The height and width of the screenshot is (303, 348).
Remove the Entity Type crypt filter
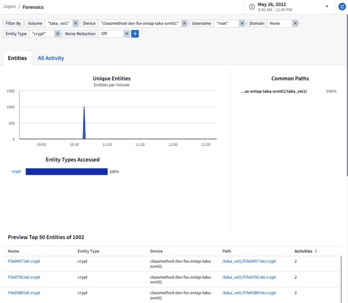click(x=58, y=34)
